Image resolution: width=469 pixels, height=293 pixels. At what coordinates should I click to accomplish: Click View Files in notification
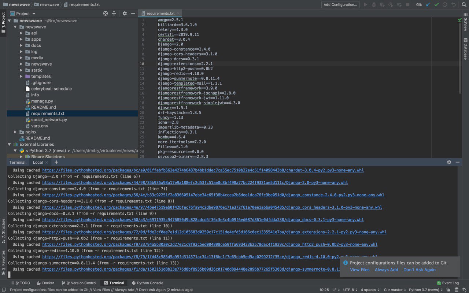tap(360, 270)
